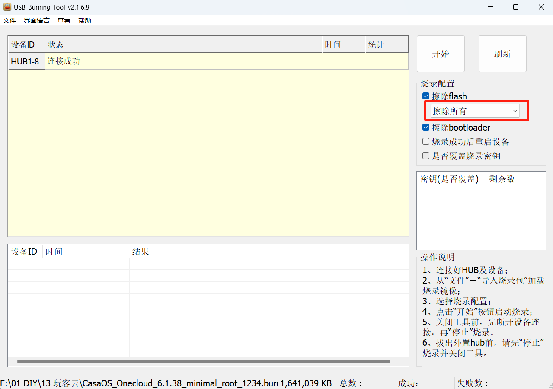The height and width of the screenshot is (389, 553).
Task: Click the USB Burning Tool app icon
Action: click(7, 7)
